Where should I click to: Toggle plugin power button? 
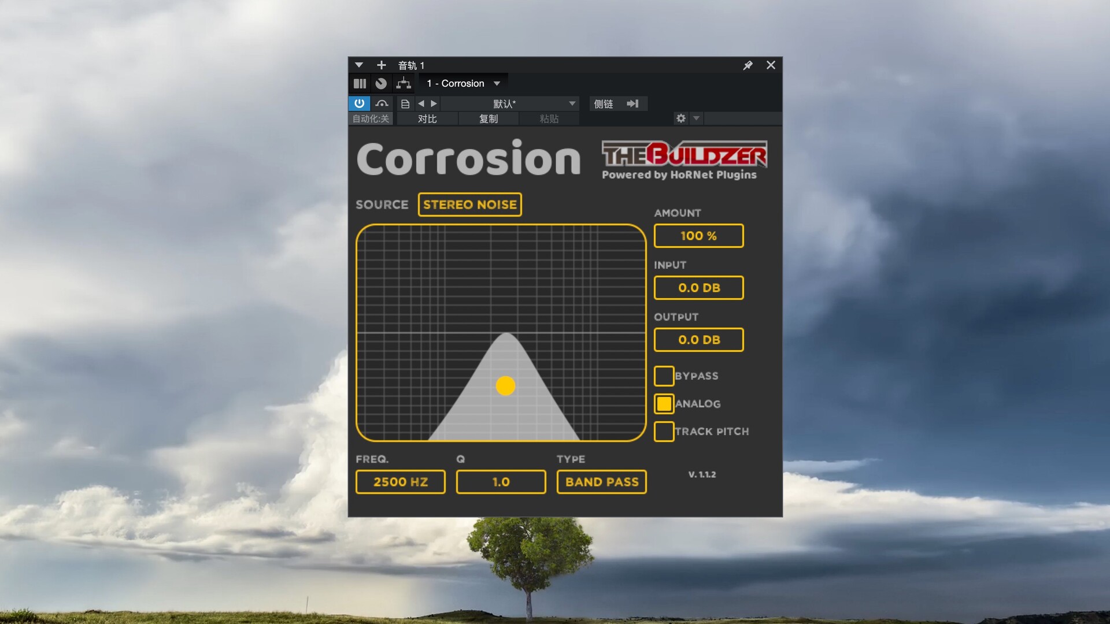pyautogui.click(x=358, y=104)
